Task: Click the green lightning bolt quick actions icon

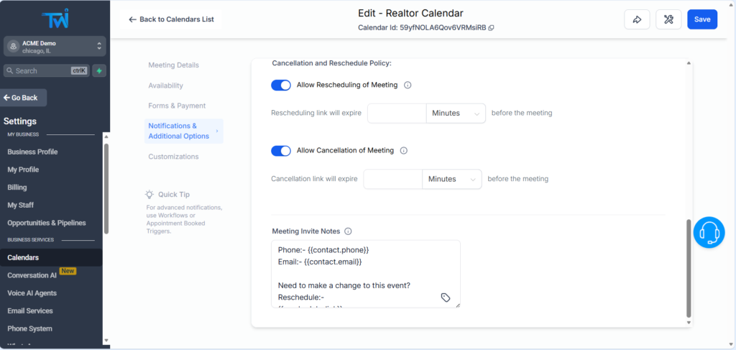Action: 99,70
